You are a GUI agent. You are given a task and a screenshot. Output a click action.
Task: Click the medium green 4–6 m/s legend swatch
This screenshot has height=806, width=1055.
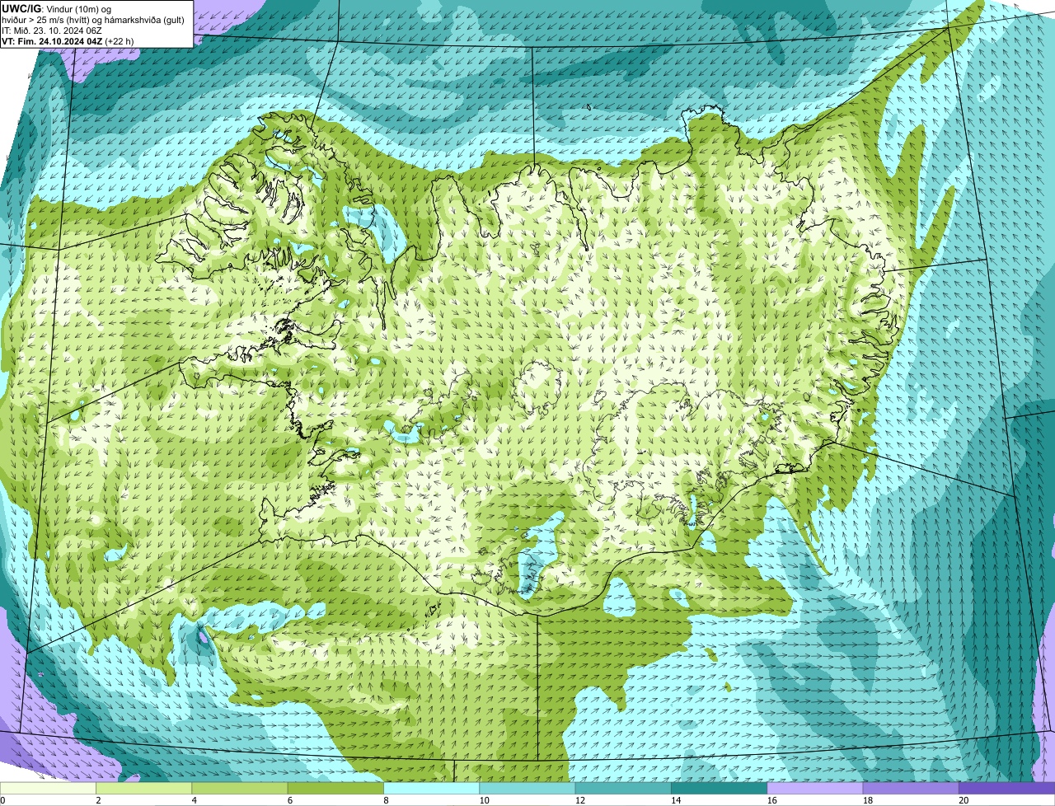[241, 788]
